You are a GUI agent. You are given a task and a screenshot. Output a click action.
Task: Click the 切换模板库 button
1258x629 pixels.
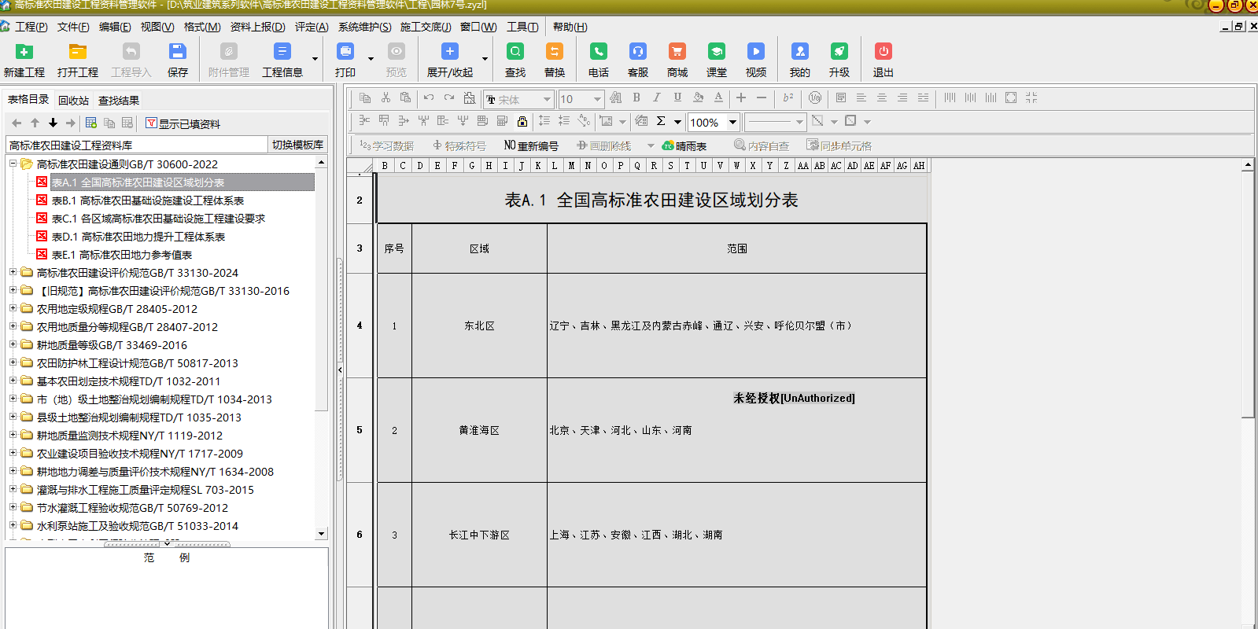(x=297, y=145)
